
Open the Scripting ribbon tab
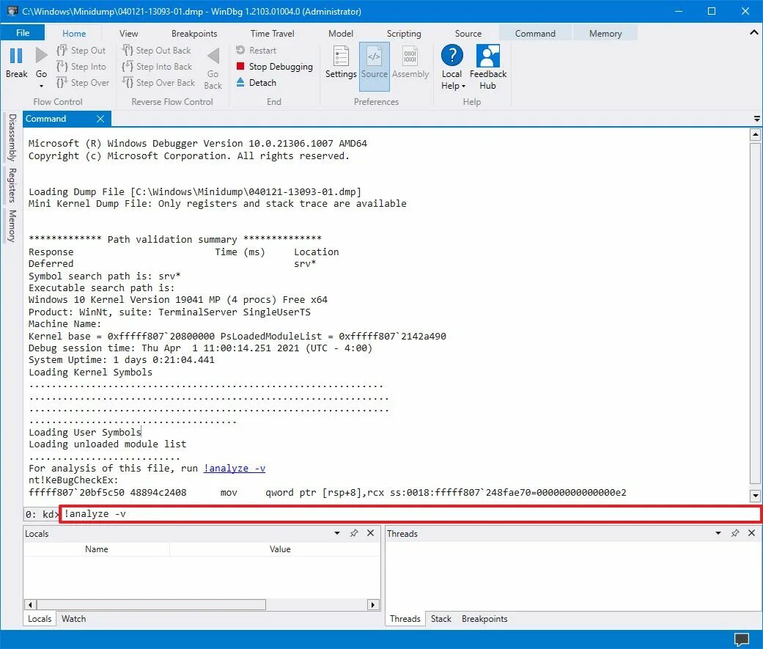click(404, 33)
